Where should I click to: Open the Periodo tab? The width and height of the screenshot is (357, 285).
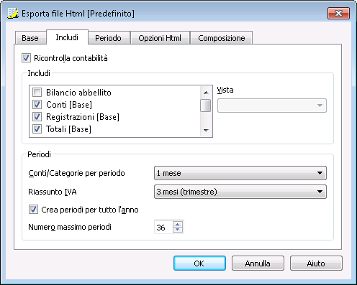click(108, 38)
